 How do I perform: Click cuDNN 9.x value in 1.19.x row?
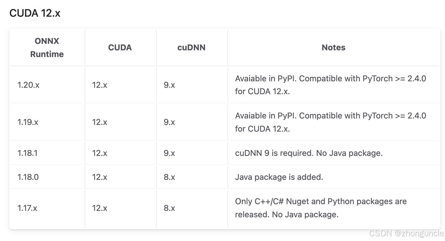169,122
